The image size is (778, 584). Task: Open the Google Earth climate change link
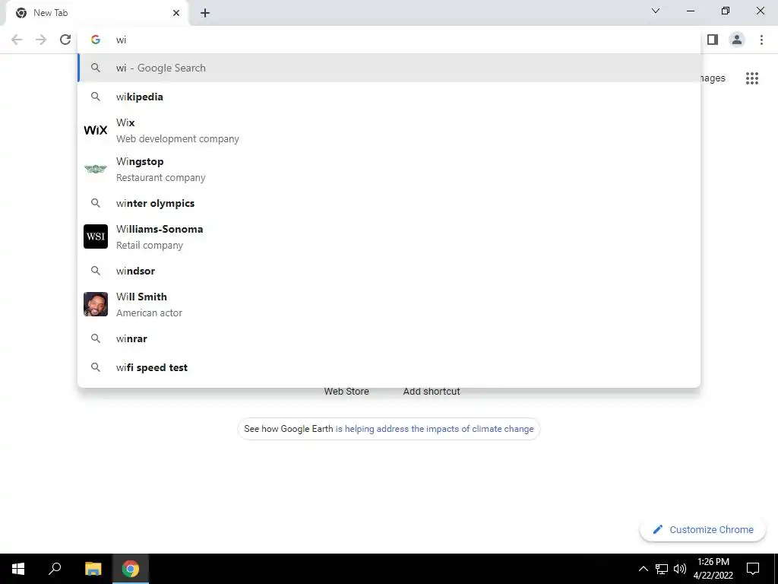point(435,429)
